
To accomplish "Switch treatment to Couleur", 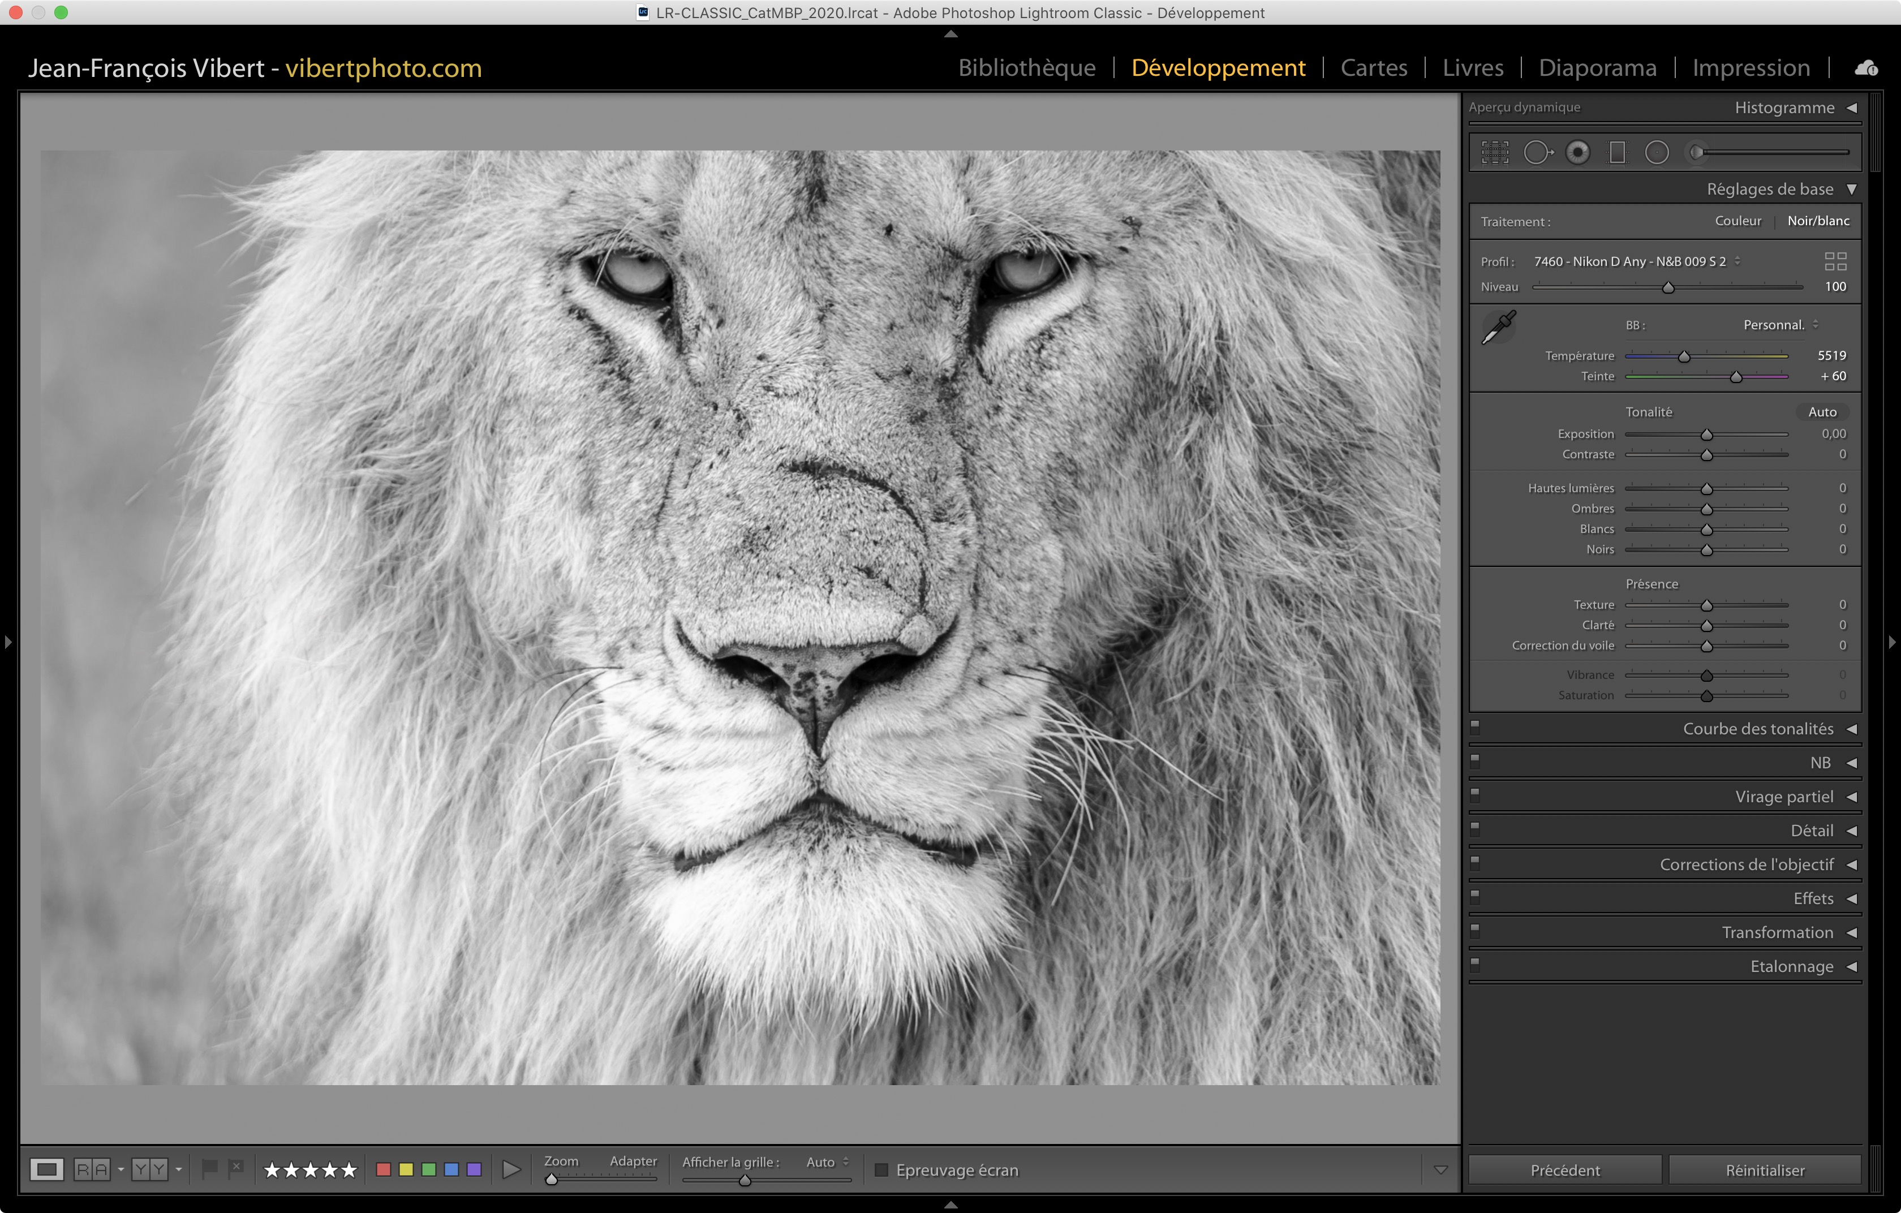I will pyautogui.click(x=1737, y=221).
